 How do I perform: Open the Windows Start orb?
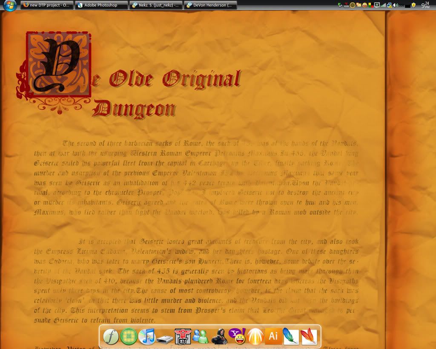(x=9, y=6)
